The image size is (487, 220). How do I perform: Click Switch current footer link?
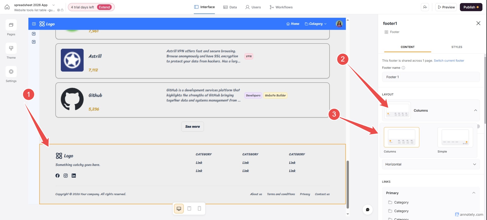click(449, 61)
